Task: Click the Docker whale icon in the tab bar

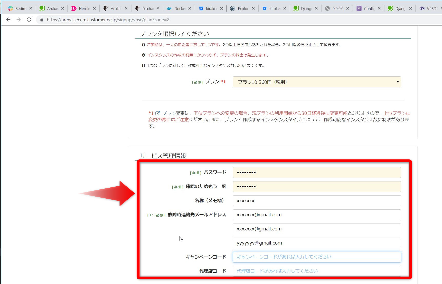Action: point(169,8)
